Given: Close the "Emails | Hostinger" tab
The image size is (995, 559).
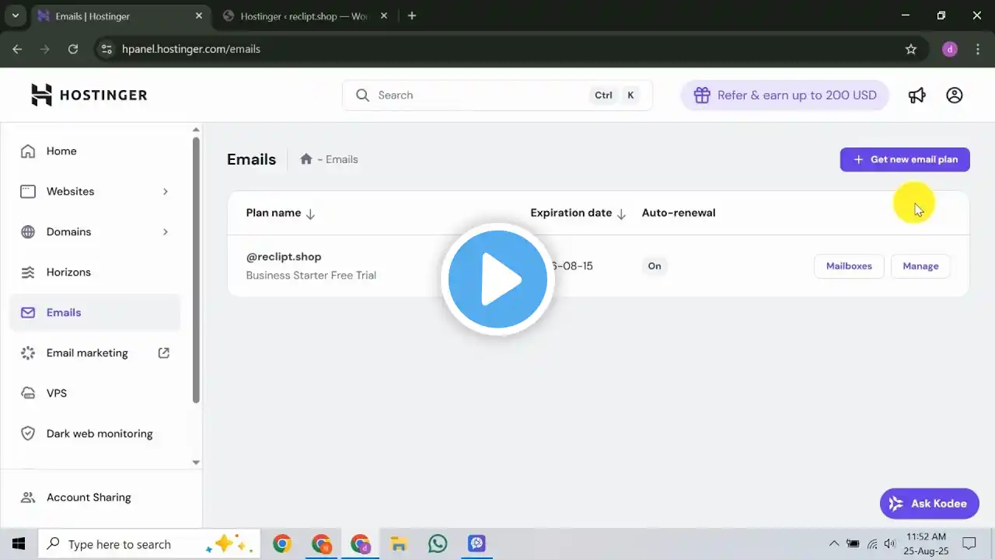Looking at the screenshot, I should pos(200,16).
